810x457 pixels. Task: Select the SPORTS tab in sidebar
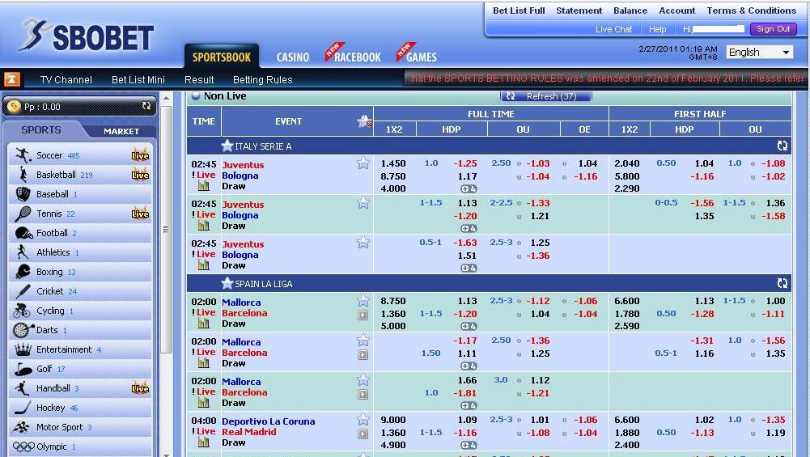(x=41, y=130)
